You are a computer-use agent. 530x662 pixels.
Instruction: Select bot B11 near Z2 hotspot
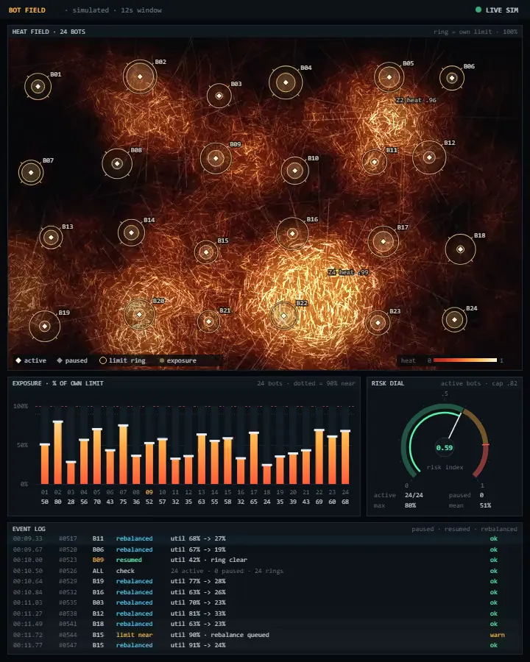click(374, 162)
